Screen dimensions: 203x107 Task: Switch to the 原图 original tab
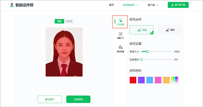click(x=59, y=21)
